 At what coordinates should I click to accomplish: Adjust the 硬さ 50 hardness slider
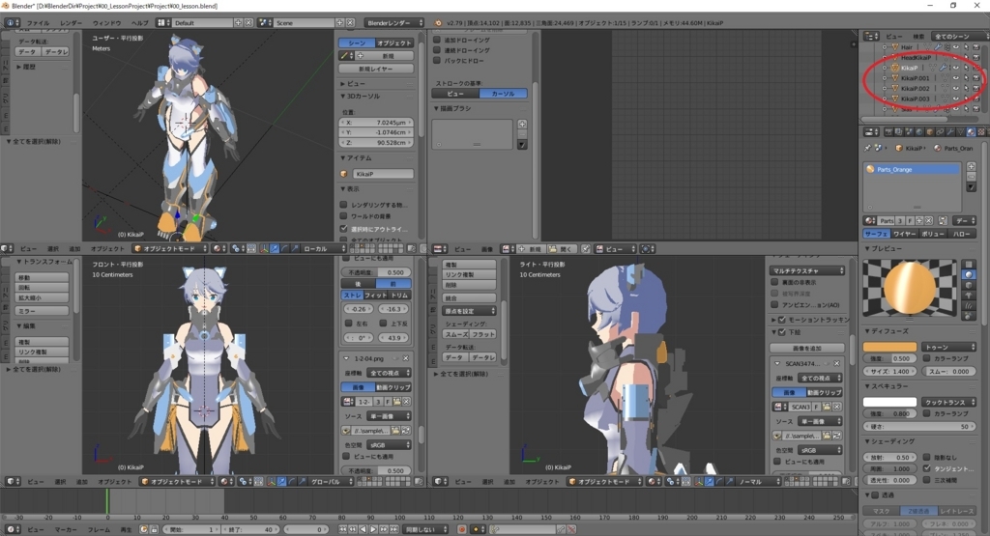(920, 426)
